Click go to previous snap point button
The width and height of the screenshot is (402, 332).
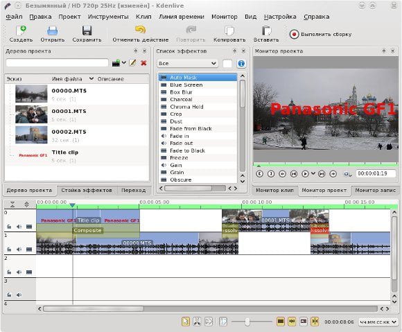(x=294, y=174)
